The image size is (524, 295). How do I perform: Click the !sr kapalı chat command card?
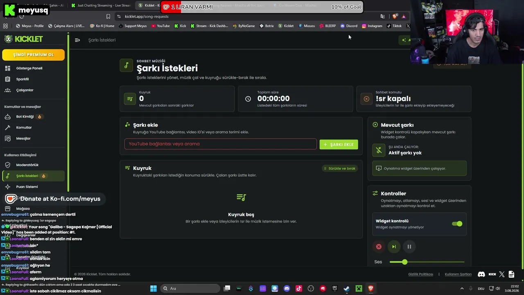pos(414,99)
